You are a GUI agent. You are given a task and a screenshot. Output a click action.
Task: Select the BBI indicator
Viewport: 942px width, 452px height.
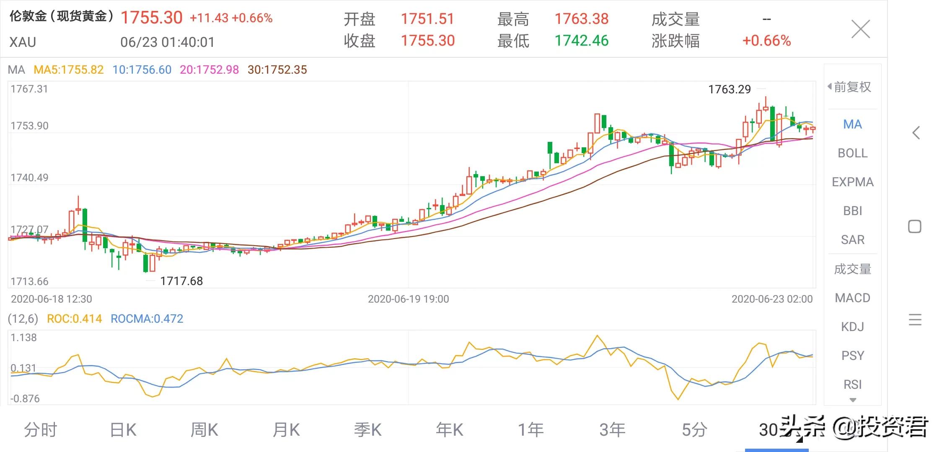[852, 211]
